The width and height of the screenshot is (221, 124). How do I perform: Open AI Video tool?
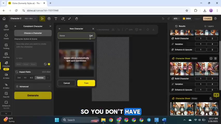coord(6,76)
